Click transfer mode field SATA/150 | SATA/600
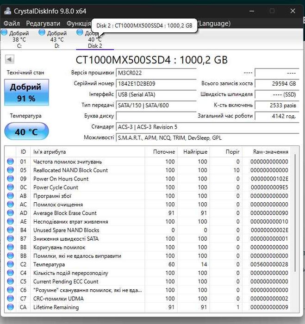Image resolution: width=305 pixels, height=324 pixels. [x=156, y=105]
